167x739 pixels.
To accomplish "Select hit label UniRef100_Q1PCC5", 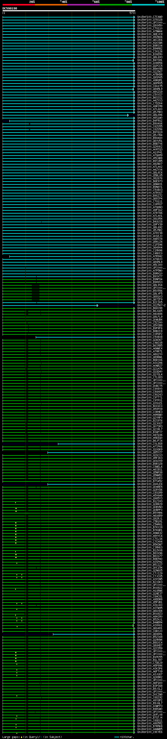I will pyautogui.click(x=150, y=66).
